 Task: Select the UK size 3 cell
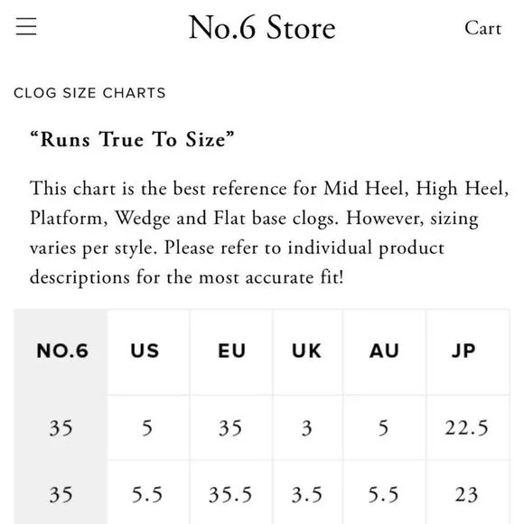coord(307,427)
